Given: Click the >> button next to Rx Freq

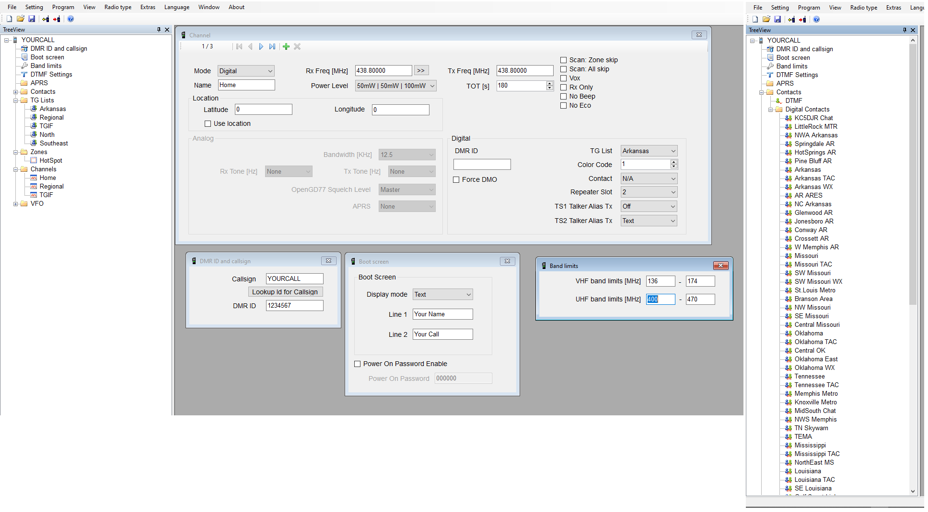Looking at the screenshot, I should coord(421,70).
